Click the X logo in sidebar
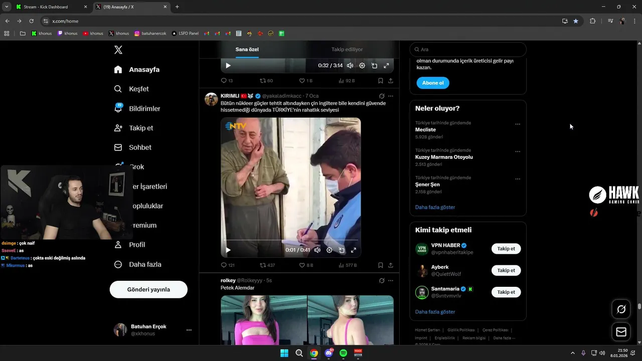This screenshot has width=642, height=361. click(x=118, y=50)
